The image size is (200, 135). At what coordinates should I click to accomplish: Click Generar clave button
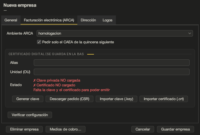point(28,99)
